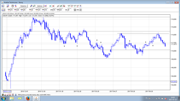Edit WMA period field showing 10
The image size is (180, 101).
[55, 10]
